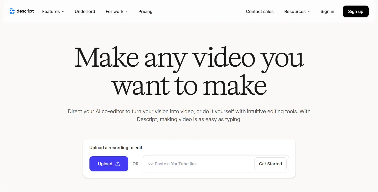Screen dimensions: 378x192
Task: Click the purple Upload button
Action: coord(109,164)
